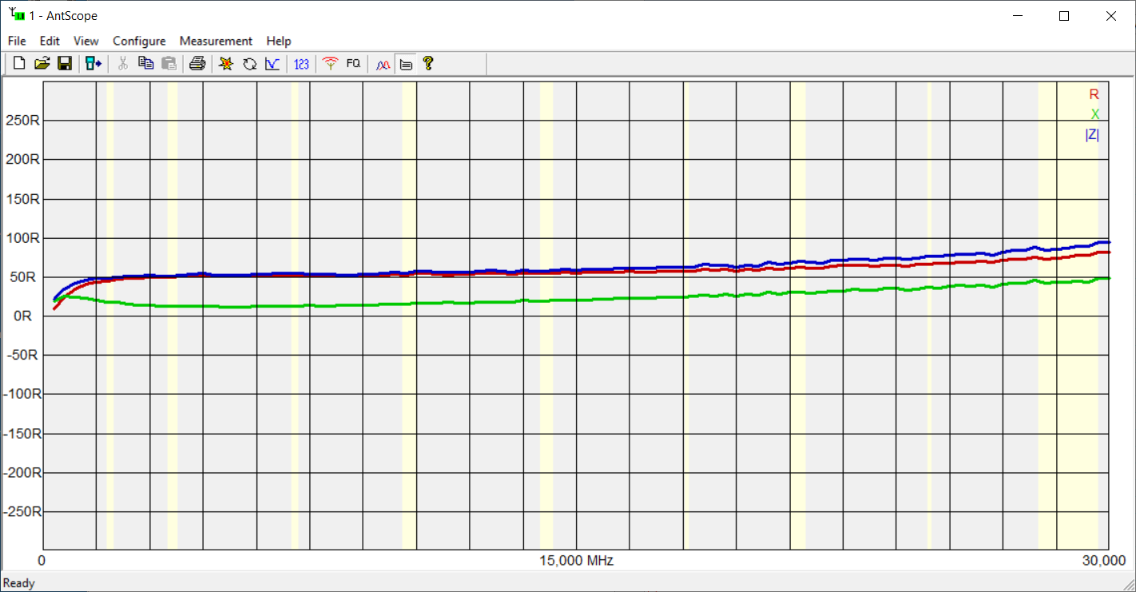Click the yellow question mark help icon
This screenshot has width=1136, height=592.
(428, 64)
